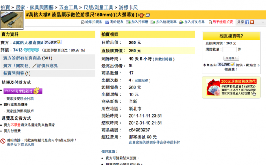This screenshot has width=266, height=165.
Task: Click the start time 2011-11-11 23:31
Action: (145, 116)
